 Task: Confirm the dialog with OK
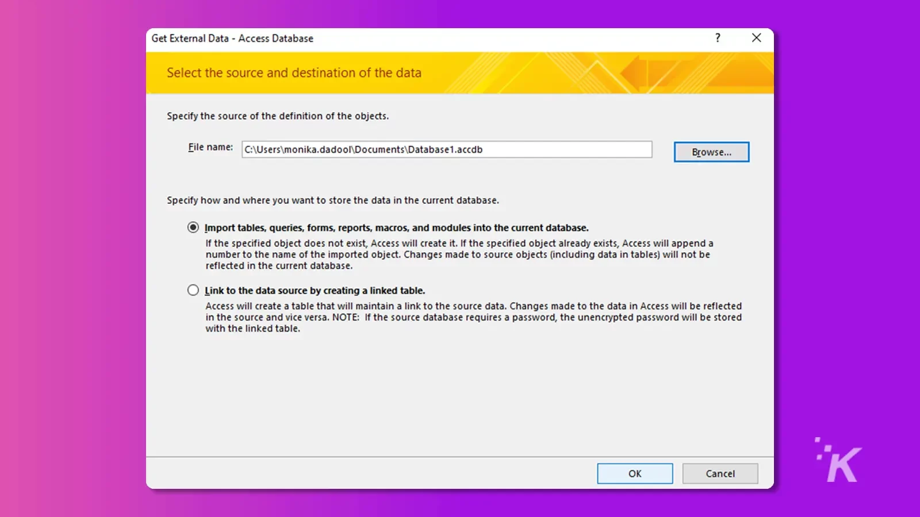click(635, 473)
